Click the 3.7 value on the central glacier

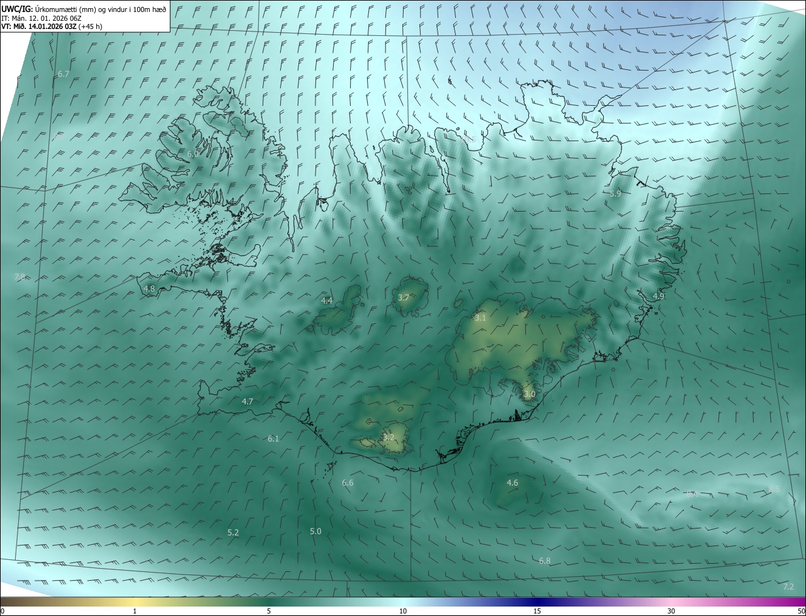coord(404,297)
